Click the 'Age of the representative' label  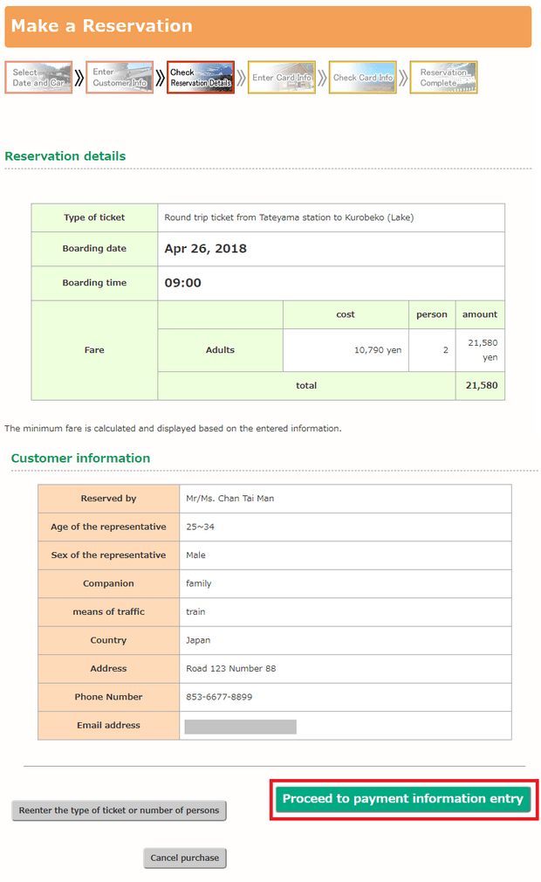click(x=108, y=527)
